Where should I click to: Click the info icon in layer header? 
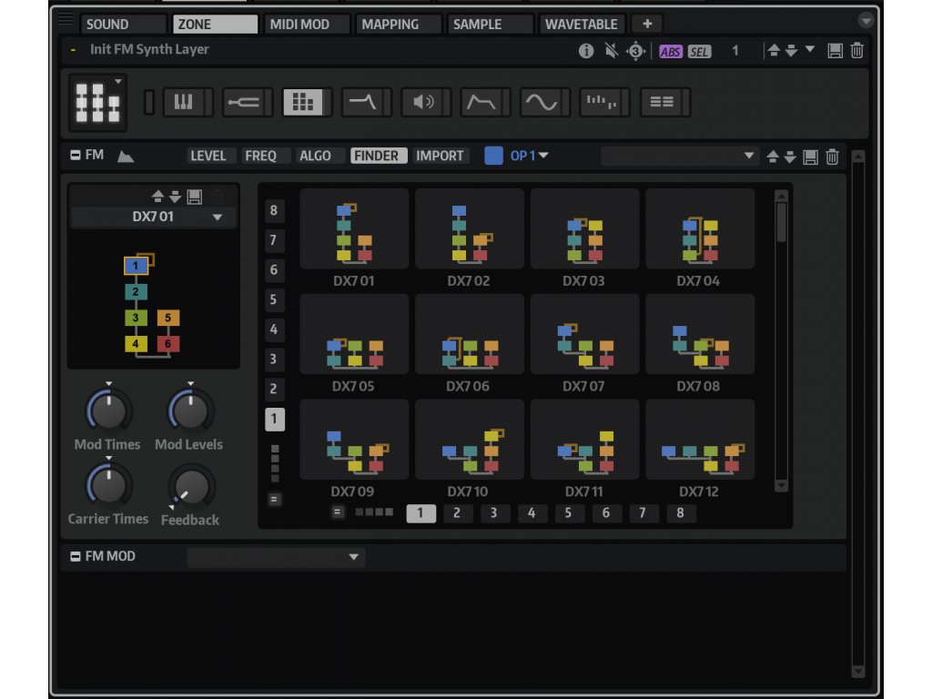pyautogui.click(x=586, y=51)
